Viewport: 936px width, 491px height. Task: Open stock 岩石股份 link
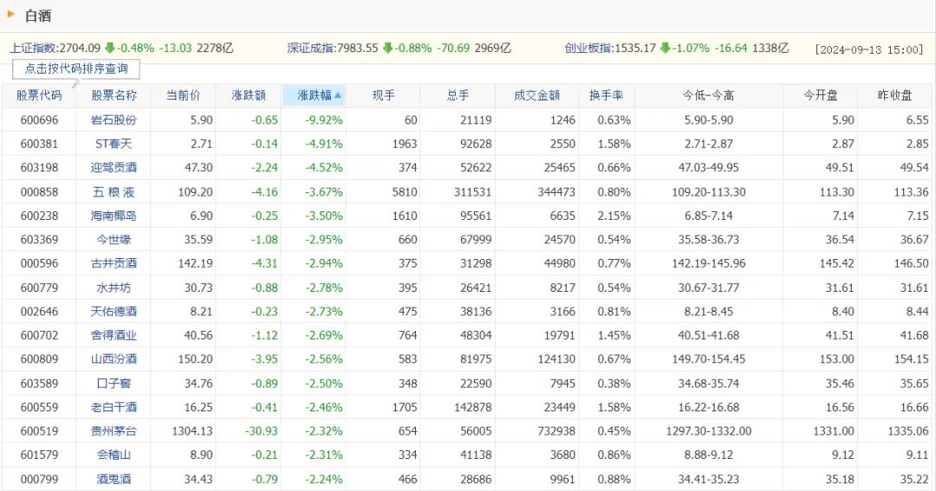pyautogui.click(x=114, y=120)
